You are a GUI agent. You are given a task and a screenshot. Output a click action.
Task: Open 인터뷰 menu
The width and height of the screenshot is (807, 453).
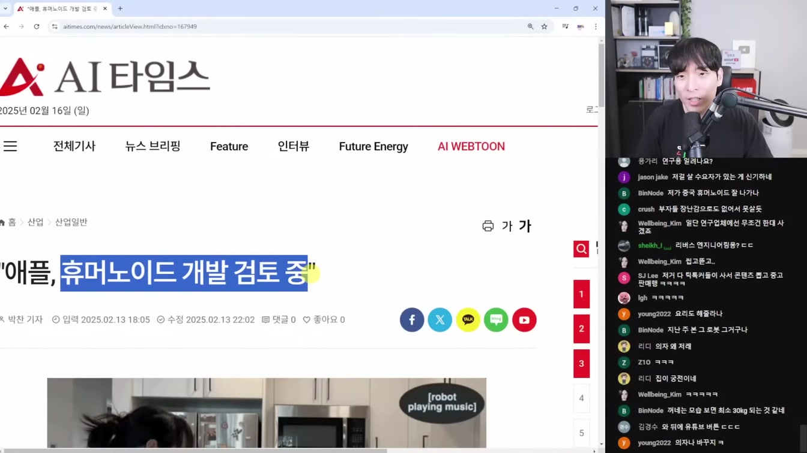point(294,146)
